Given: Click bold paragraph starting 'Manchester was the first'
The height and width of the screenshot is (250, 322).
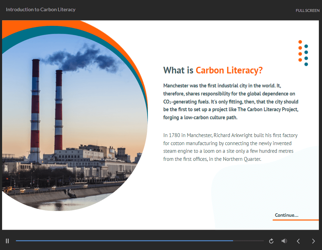Looking at the screenshot, I should (x=231, y=101).
